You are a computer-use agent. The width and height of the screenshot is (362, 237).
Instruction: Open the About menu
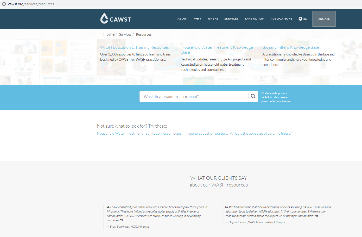183,19
